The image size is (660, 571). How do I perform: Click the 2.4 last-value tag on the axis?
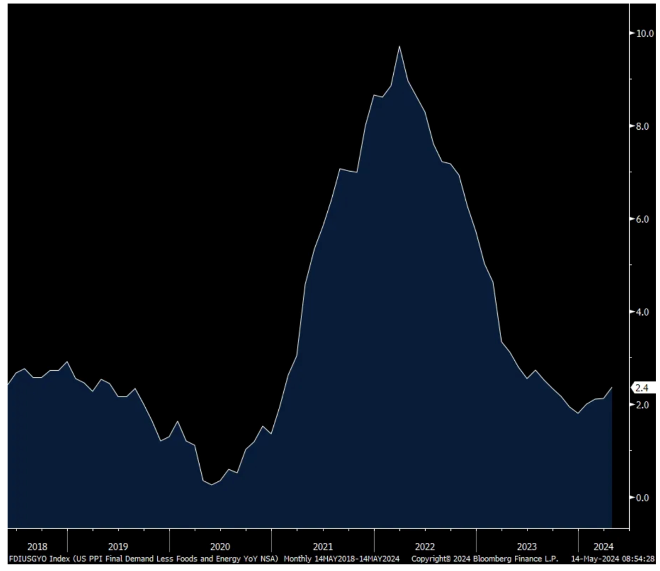point(641,388)
